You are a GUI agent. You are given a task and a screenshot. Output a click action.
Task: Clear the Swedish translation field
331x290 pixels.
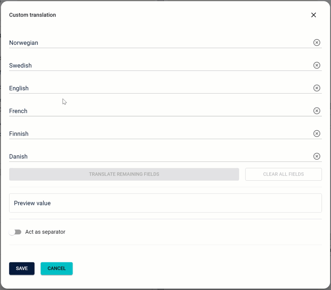(317, 65)
